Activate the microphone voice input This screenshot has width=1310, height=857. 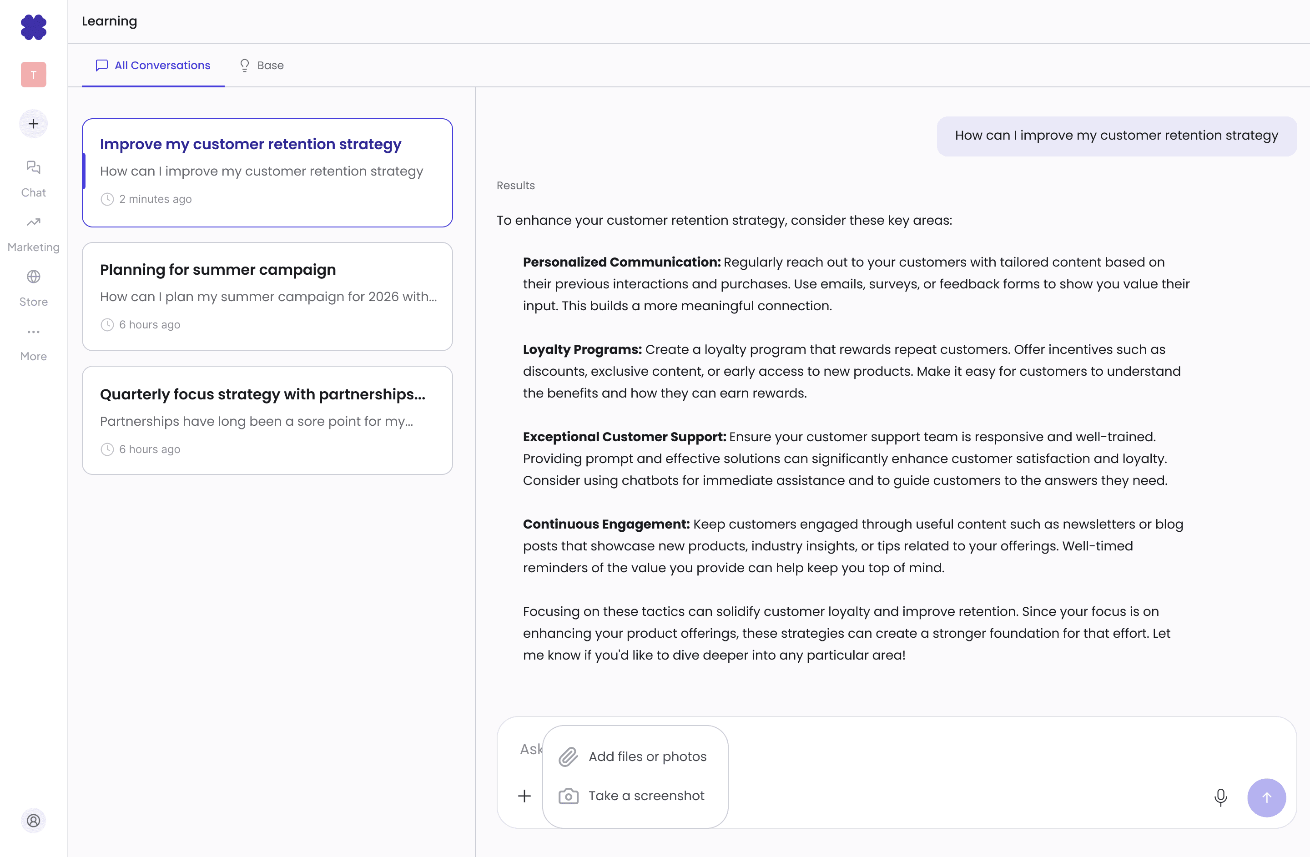(1220, 797)
